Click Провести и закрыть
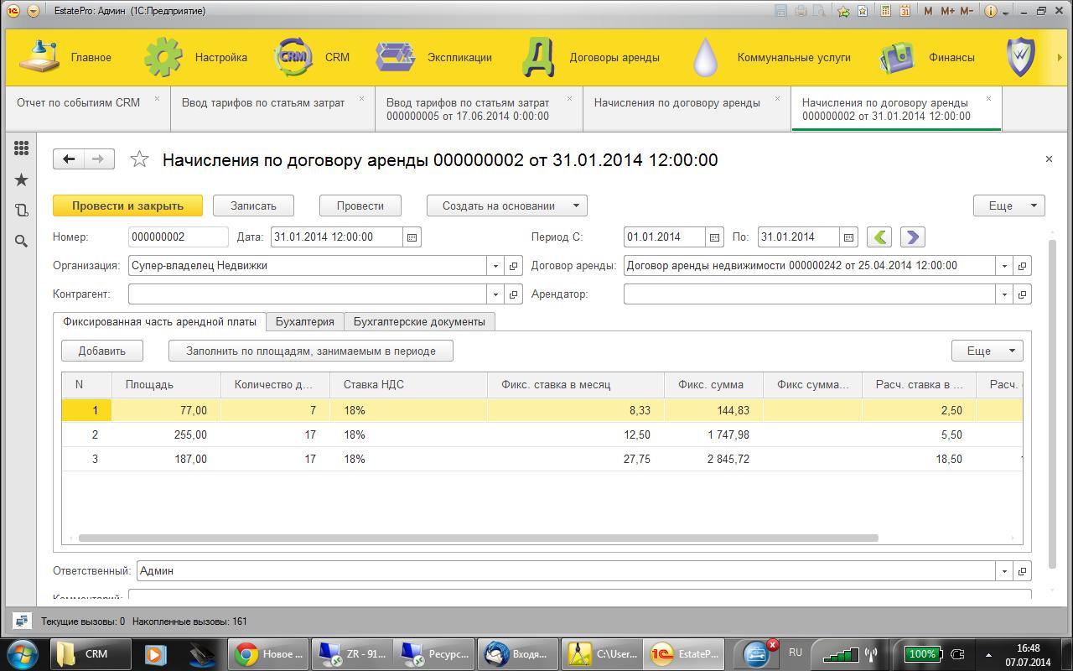The image size is (1073, 671). (x=128, y=205)
